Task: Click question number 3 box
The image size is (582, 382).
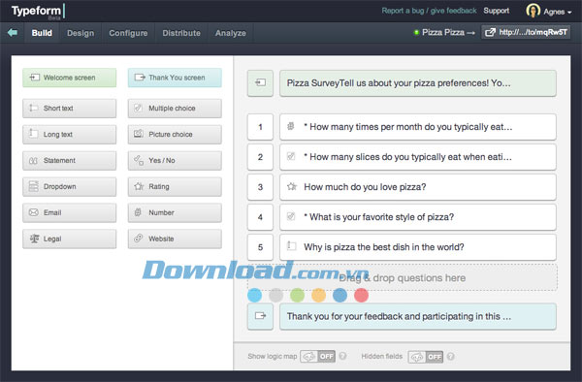Action: [260, 187]
